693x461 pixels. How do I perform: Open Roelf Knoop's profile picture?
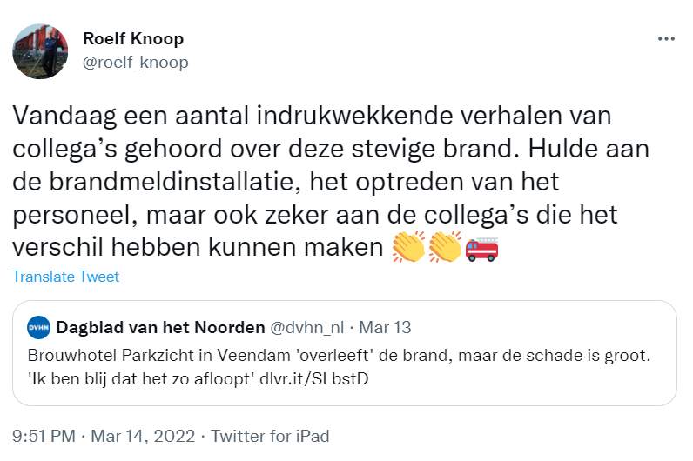click(x=40, y=51)
